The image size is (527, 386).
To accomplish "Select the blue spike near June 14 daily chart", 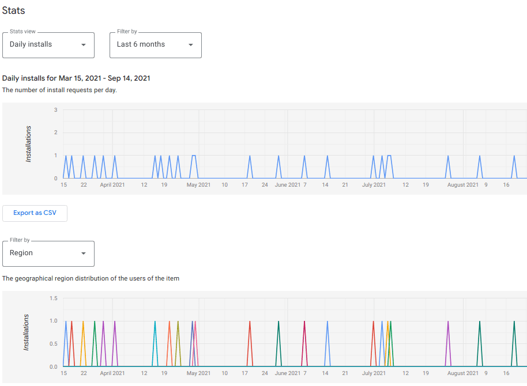I will pyautogui.click(x=326, y=164).
